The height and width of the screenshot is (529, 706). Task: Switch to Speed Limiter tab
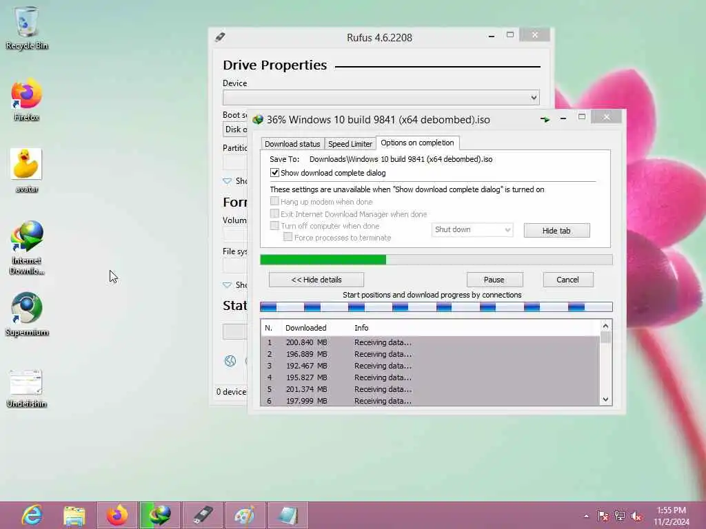click(x=350, y=144)
